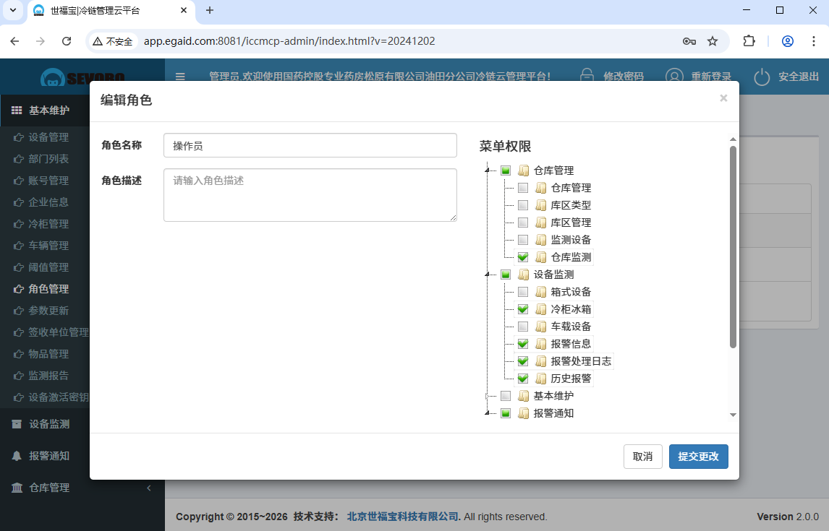Check the 库区类型 checkbox
This screenshot has height=531, width=829.
click(x=523, y=205)
